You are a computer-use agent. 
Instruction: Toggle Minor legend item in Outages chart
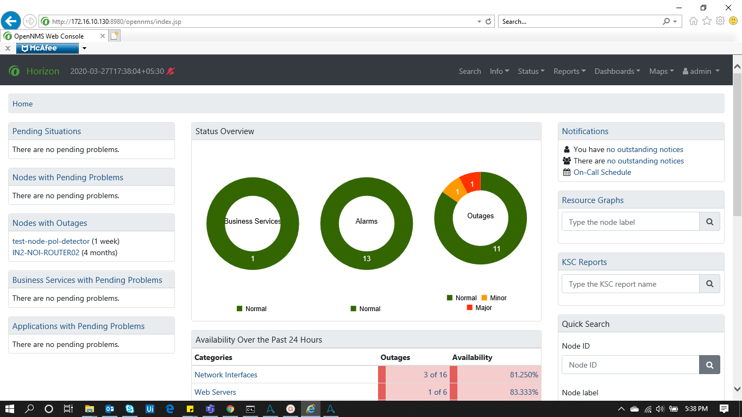[x=493, y=298]
